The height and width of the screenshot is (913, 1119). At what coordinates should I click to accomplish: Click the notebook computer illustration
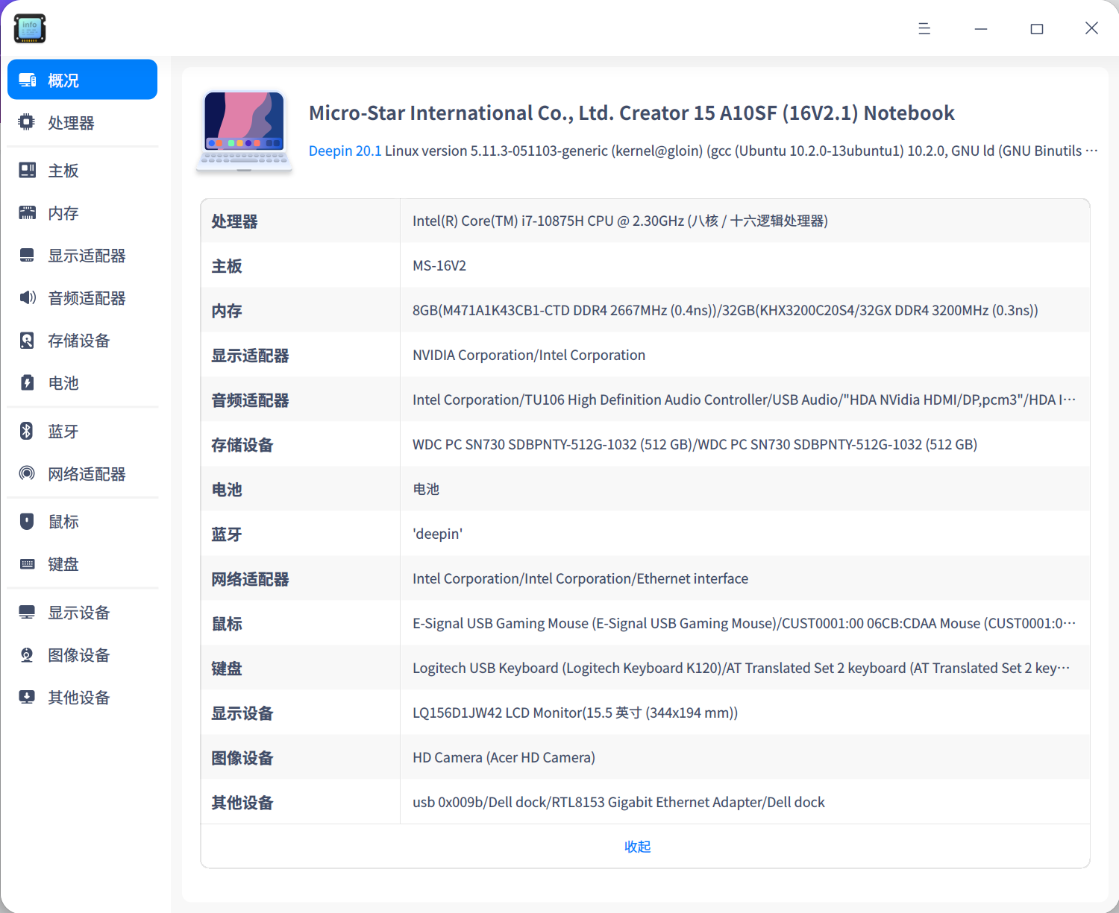point(244,132)
